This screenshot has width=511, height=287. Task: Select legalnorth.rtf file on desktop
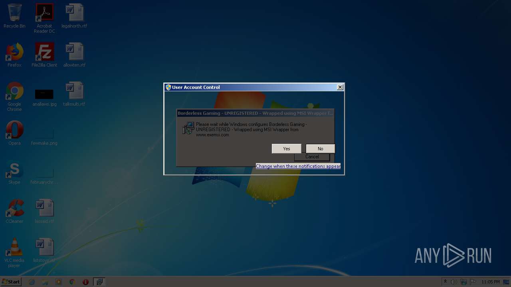pyautogui.click(x=74, y=16)
